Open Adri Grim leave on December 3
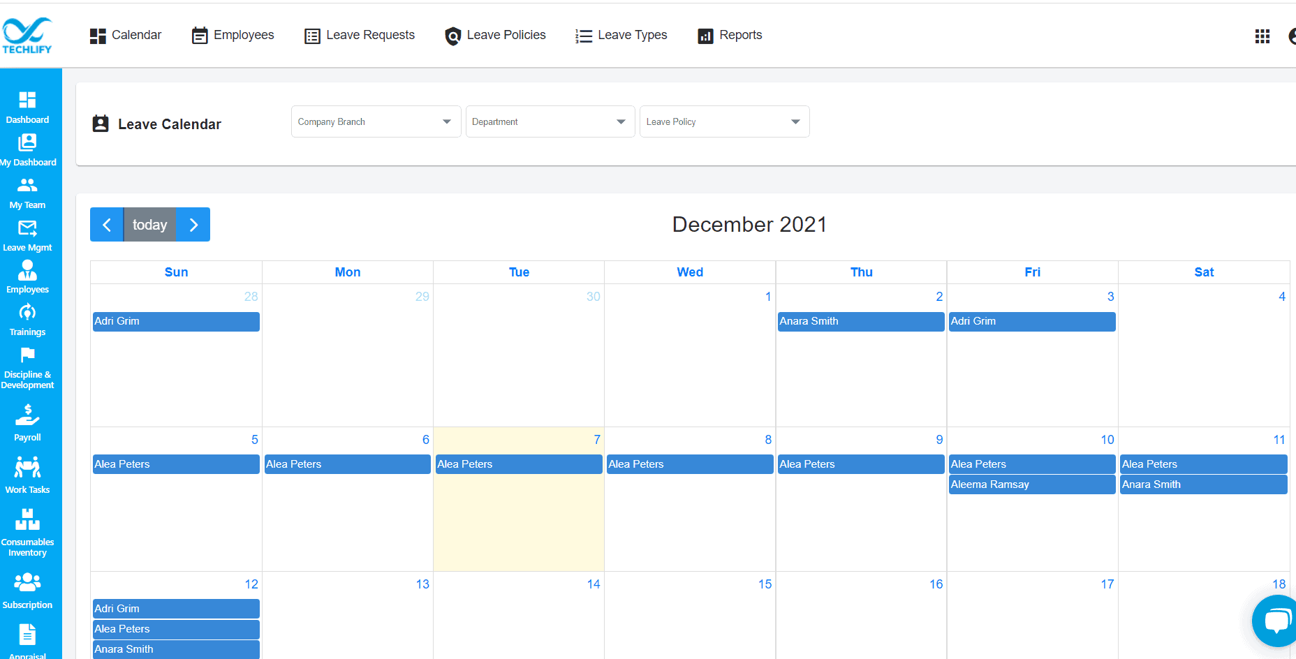This screenshot has height=659, width=1296. tap(1032, 321)
